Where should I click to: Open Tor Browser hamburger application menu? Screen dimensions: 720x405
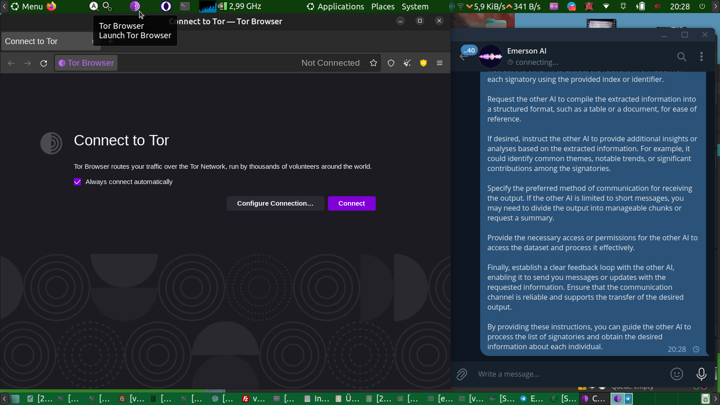[x=440, y=63]
